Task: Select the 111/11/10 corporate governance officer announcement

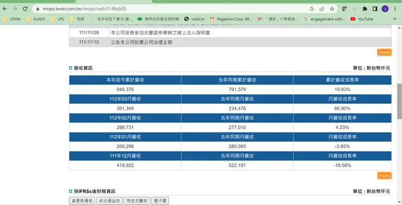Action: click(x=141, y=42)
